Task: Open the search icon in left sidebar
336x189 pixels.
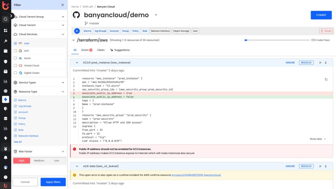Action: (5, 19)
